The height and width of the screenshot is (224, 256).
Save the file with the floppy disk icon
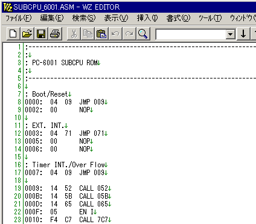41,34
